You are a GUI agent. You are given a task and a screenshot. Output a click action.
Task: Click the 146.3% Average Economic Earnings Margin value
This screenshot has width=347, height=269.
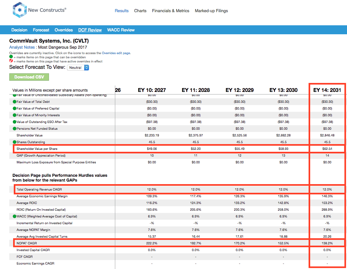[x=327, y=196]
